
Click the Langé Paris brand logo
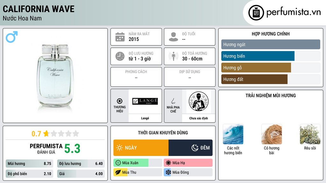pyautogui.click(x=145, y=101)
